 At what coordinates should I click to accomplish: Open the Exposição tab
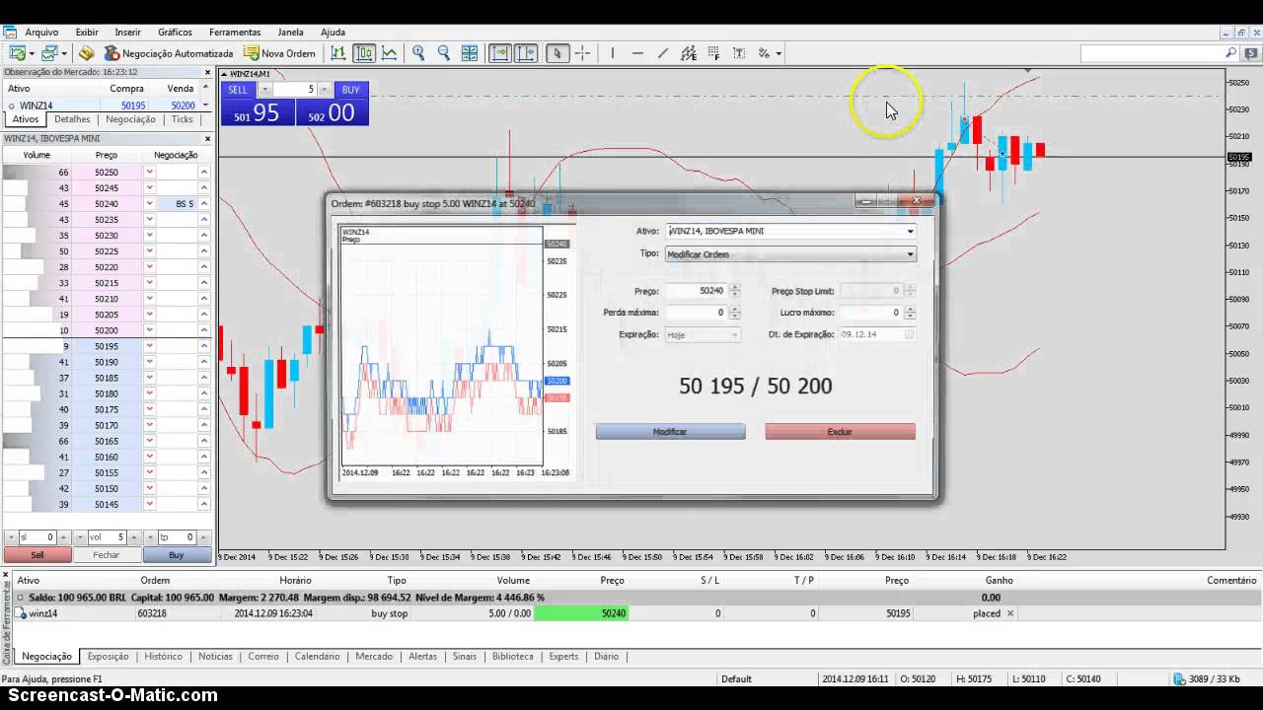pyautogui.click(x=108, y=656)
